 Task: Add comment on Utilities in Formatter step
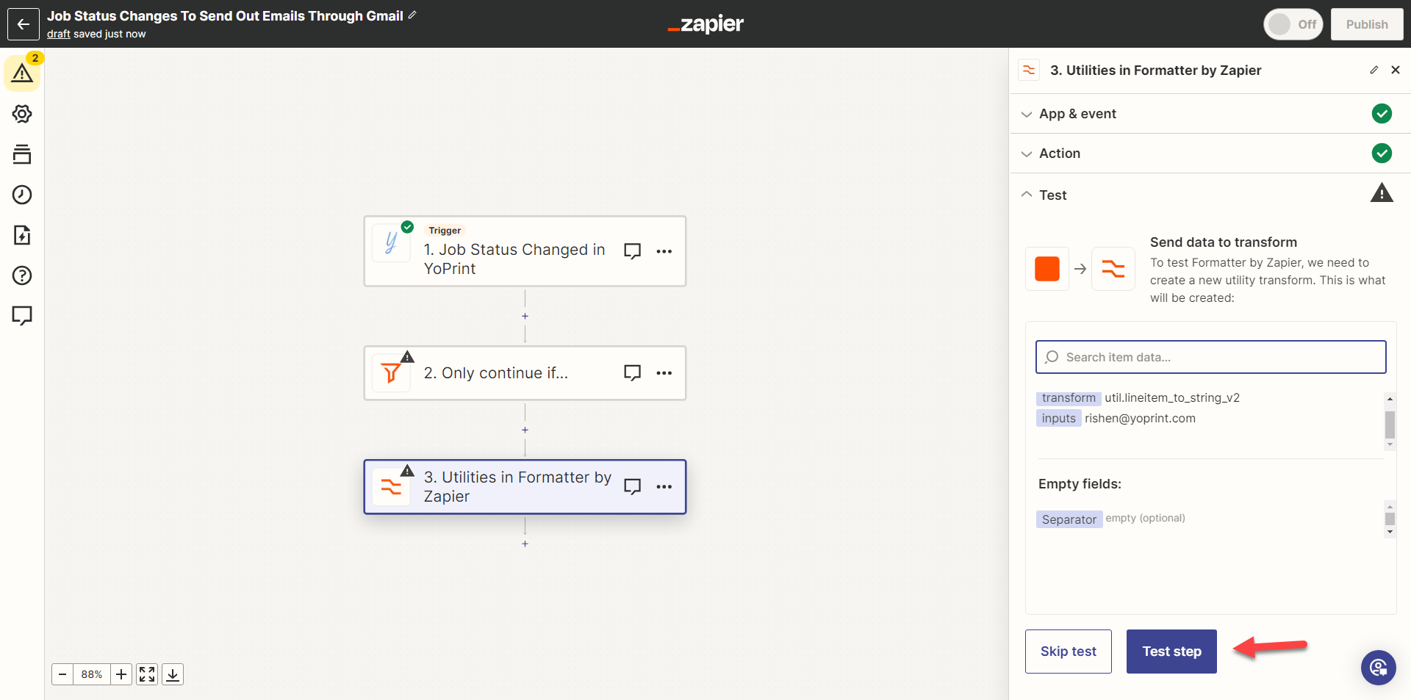[x=632, y=487]
